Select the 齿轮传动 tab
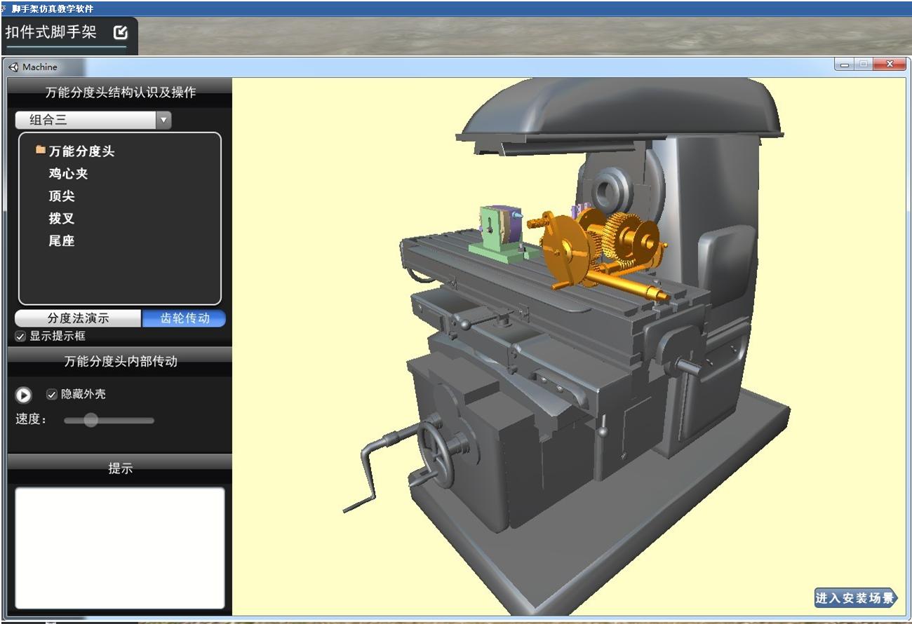The height and width of the screenshot is (624, 912). coord(185,318)
